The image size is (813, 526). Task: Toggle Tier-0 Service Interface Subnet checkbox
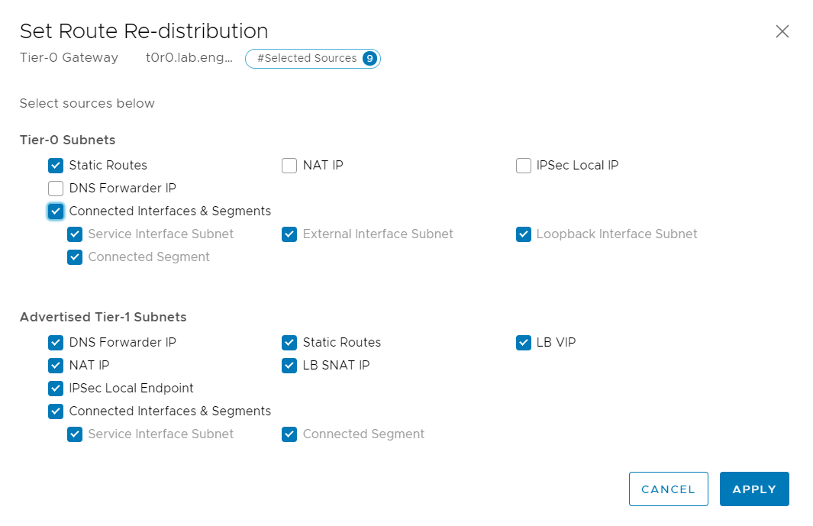[75, 234]
